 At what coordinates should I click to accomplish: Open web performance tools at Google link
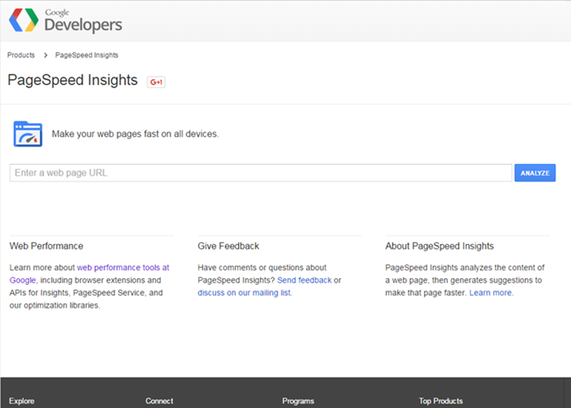123,267
